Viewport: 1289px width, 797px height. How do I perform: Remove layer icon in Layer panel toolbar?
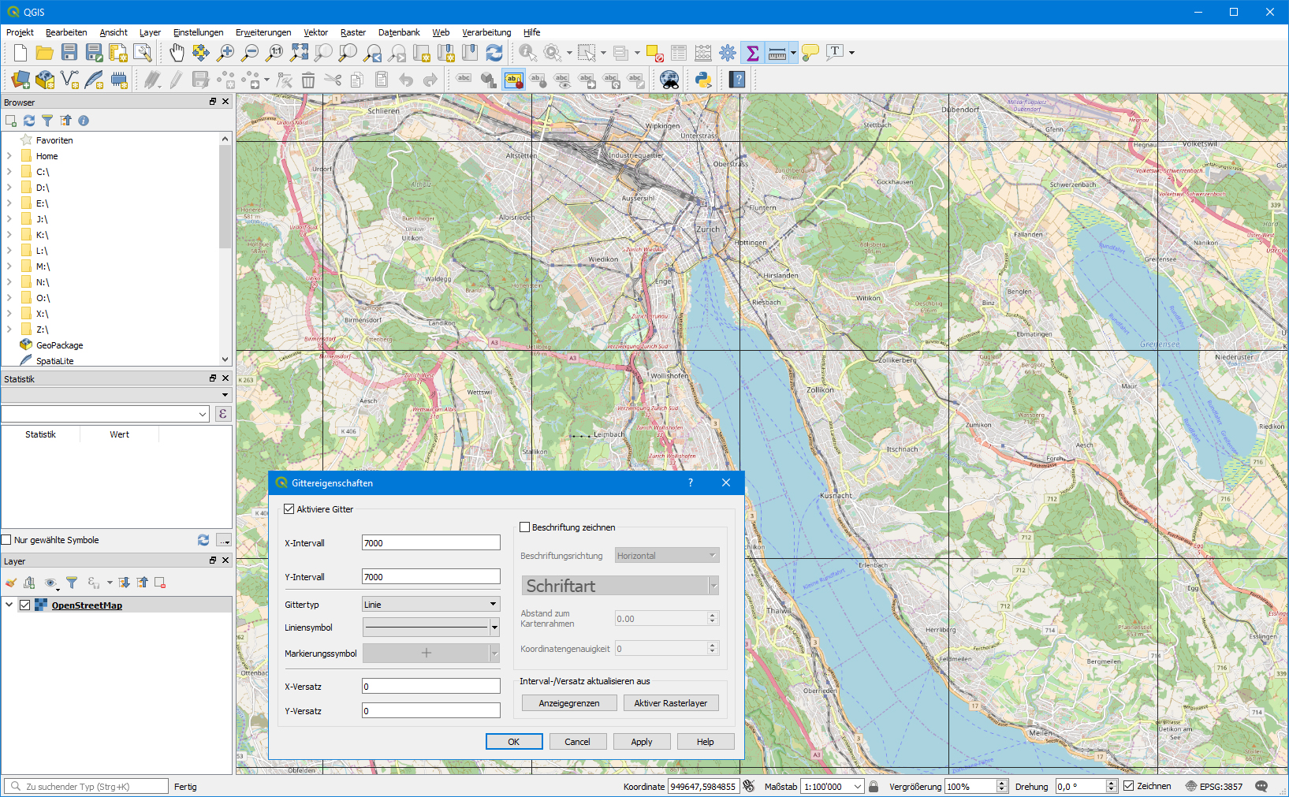160,583
